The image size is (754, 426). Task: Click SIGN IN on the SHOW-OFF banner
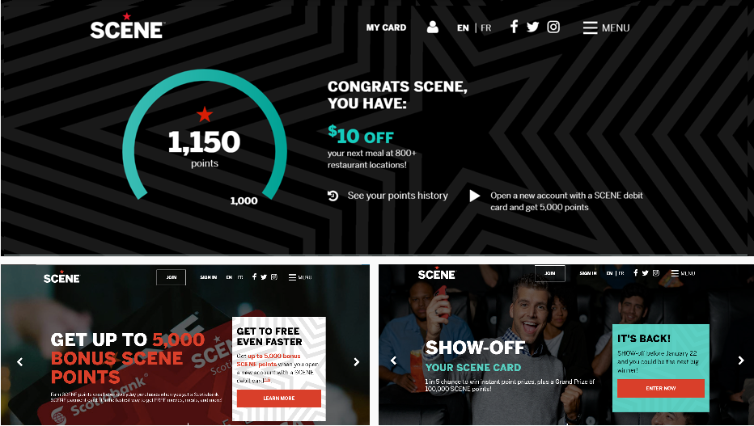(x=588, y=273)
